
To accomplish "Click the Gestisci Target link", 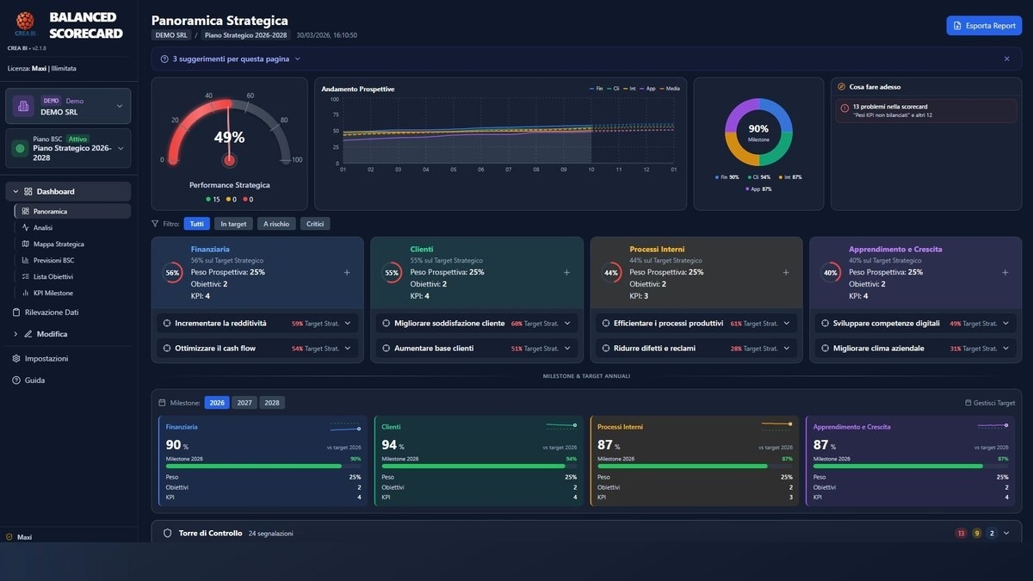I will [x=990, y=403].
